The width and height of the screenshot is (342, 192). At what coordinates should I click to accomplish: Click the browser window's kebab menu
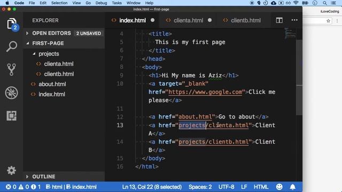pos(337,21)
